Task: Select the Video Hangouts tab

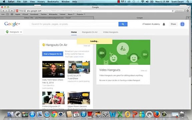Action: click(111, 32)
